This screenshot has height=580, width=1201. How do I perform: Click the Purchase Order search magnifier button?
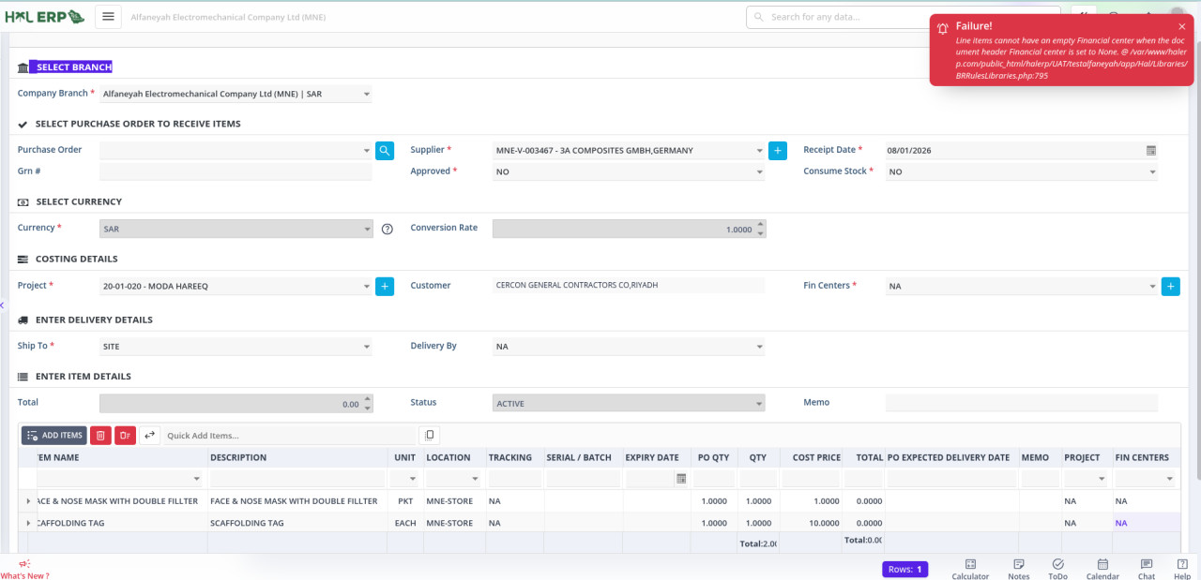pyautogui.click(x=385, y=150)
